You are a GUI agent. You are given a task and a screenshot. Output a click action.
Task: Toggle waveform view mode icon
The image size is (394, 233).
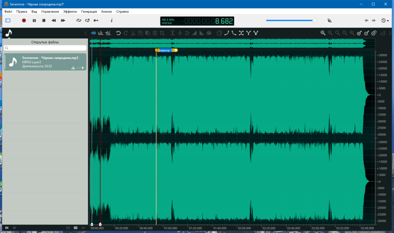click(93, 33)
